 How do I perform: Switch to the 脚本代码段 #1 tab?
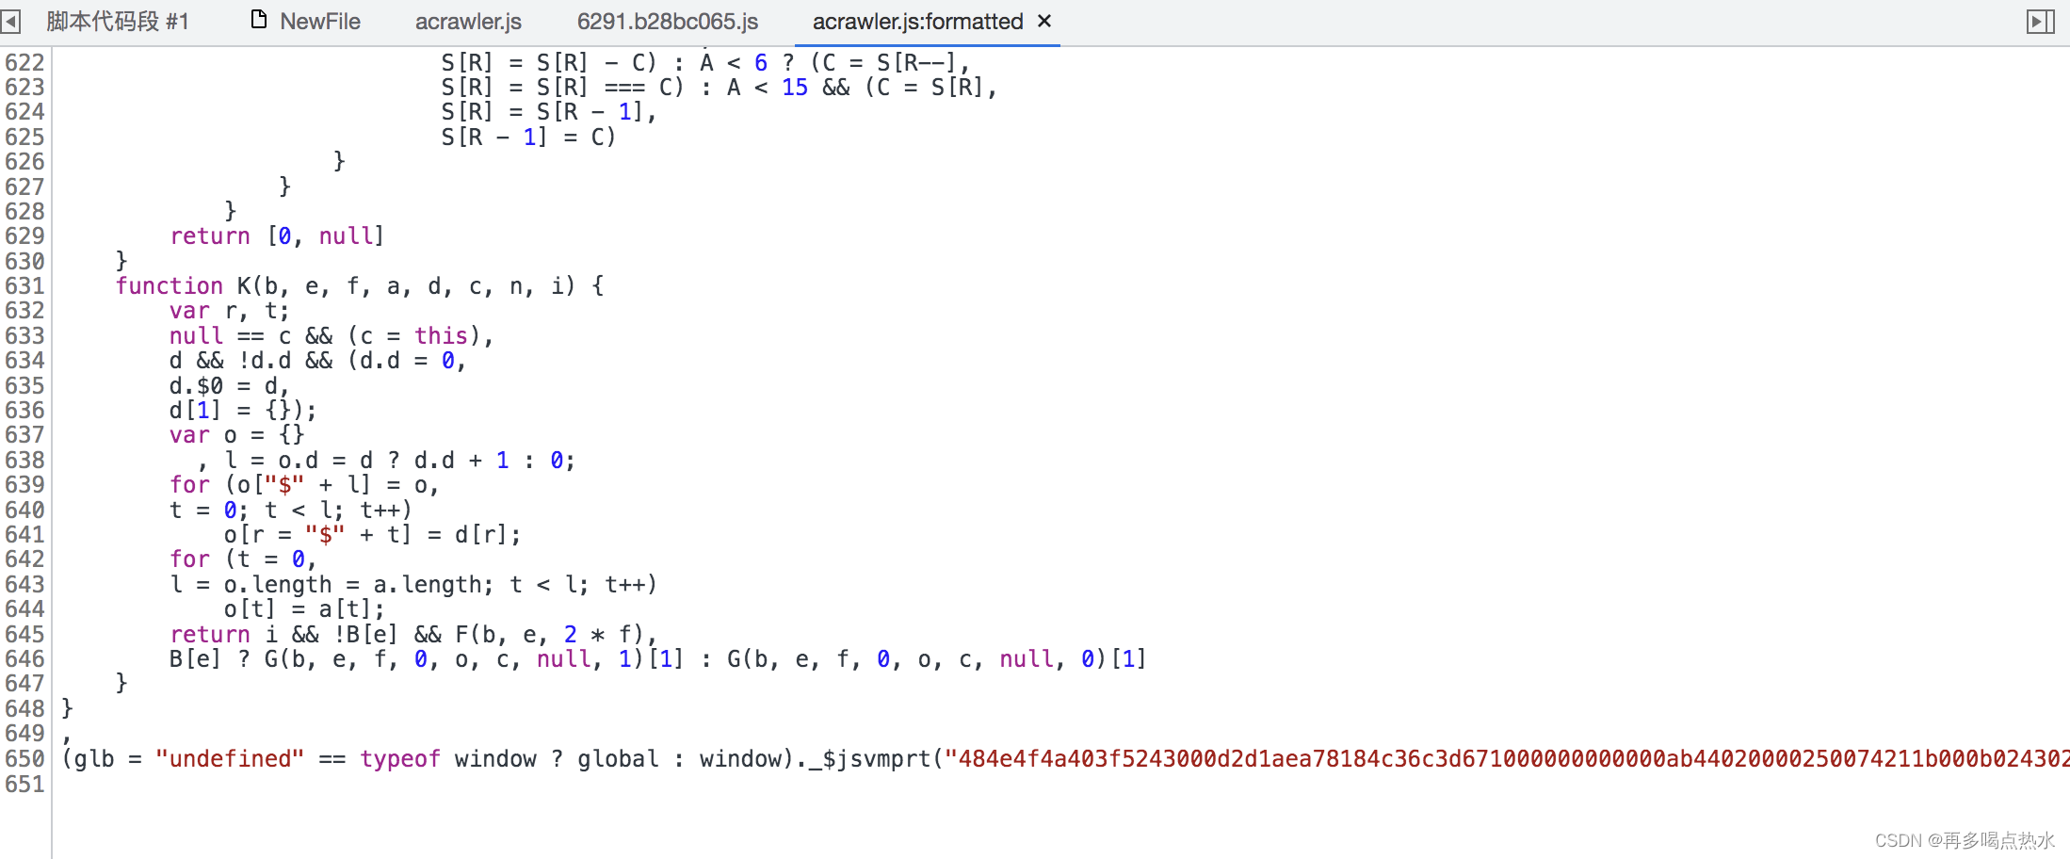[x=118, y=21]
